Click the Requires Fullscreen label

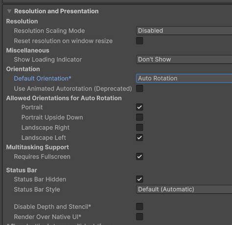[x=42, y=157]
